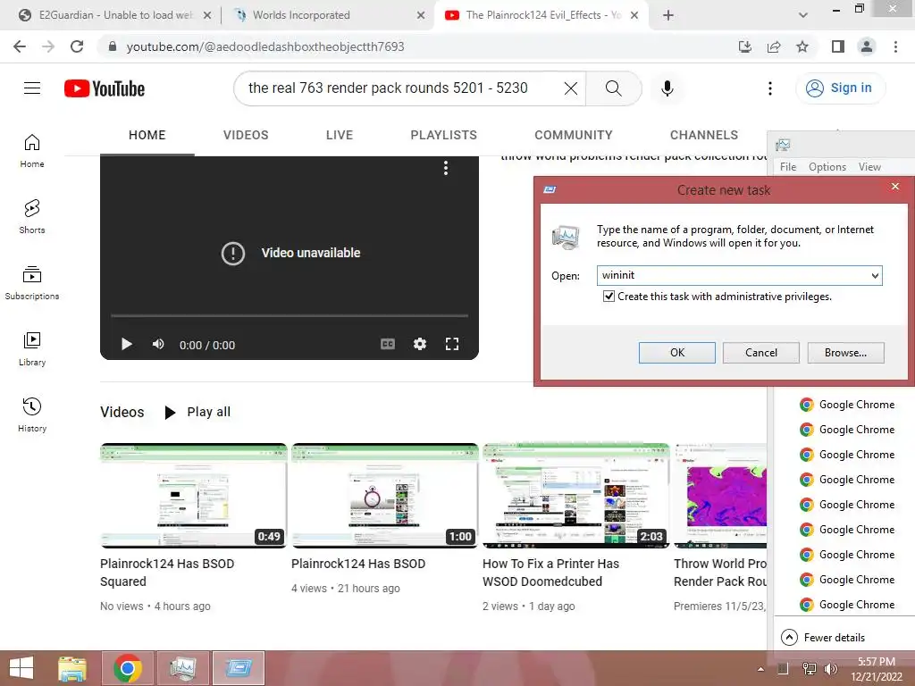
Task: Install app icon in address bar
Action: point(745,46)
